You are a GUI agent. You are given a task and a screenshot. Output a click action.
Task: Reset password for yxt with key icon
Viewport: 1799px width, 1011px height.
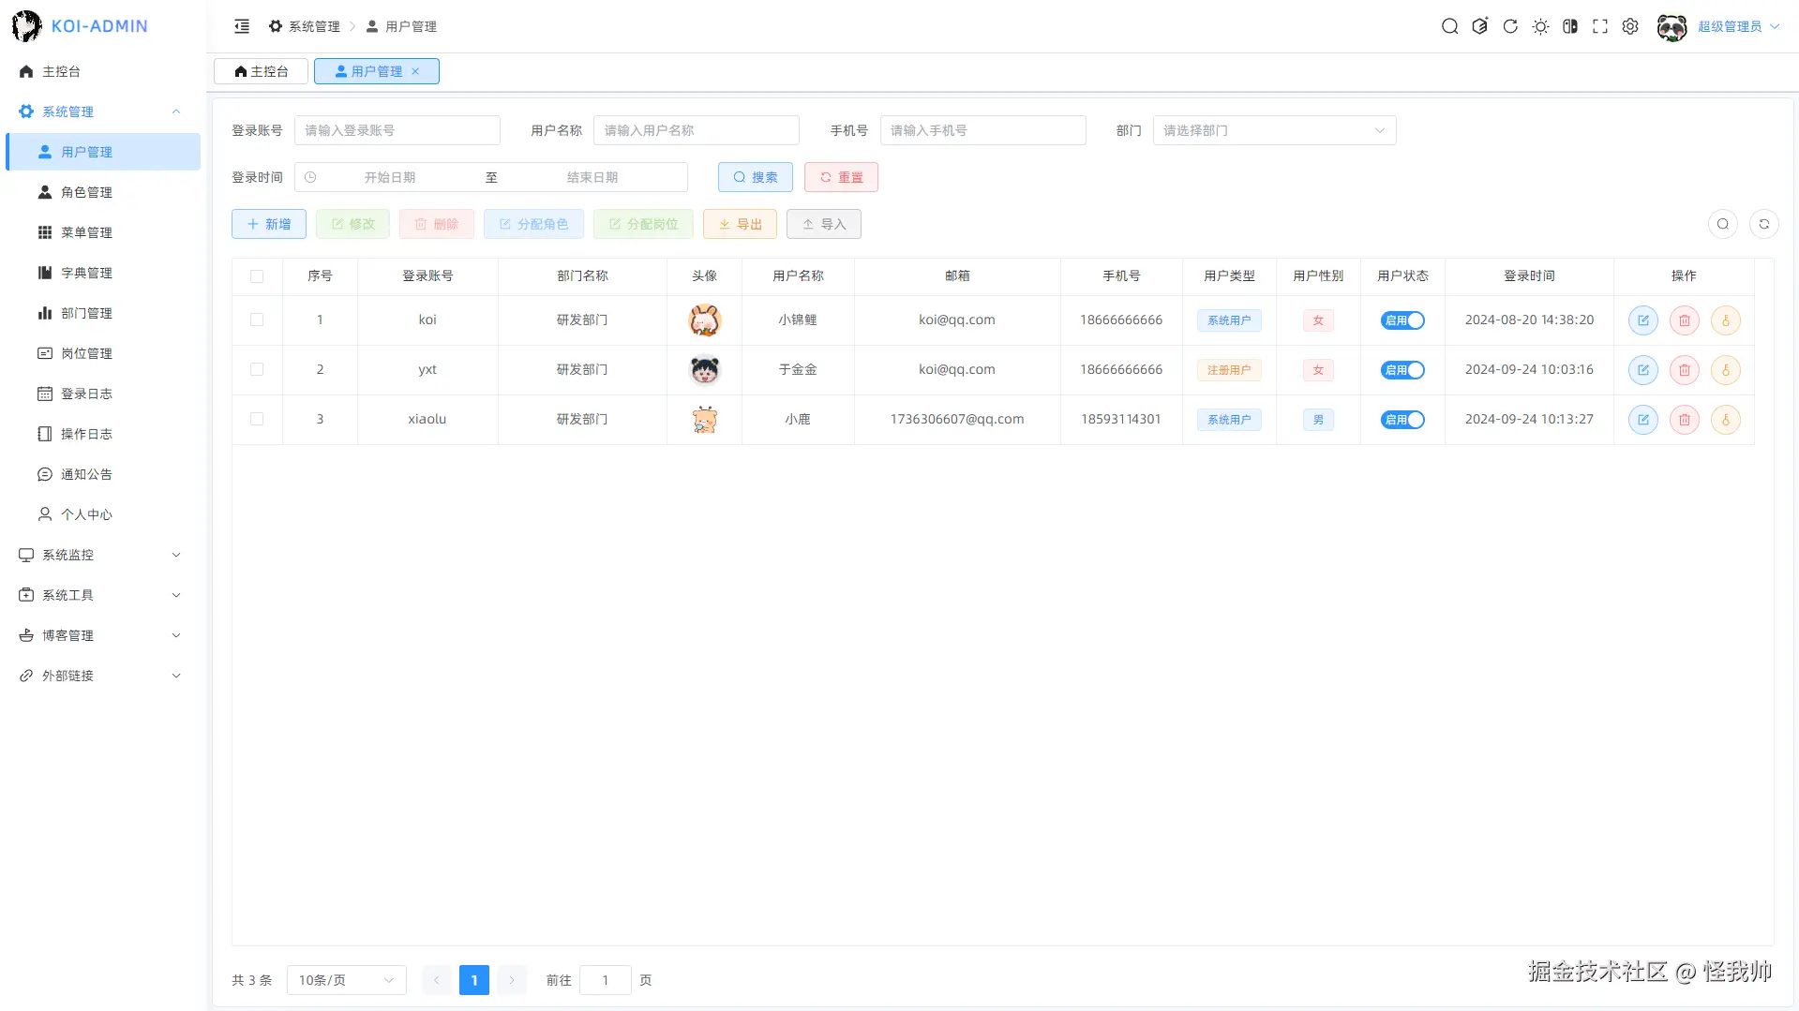coord(1725,369)
